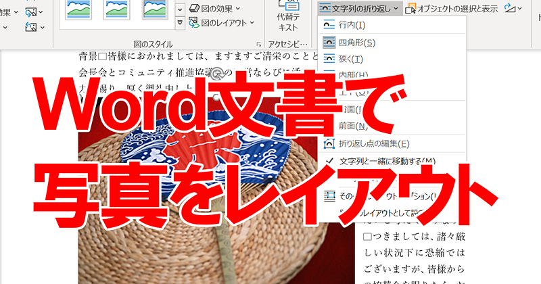Screen dimensions: 541x284
Task: Expand the full picture styles gallery
Action: click(x=180, y=23)
